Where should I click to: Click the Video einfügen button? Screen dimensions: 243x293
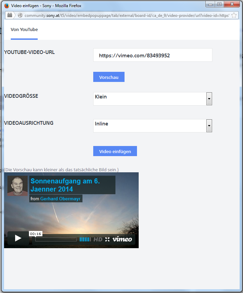(x=115, y=151)
